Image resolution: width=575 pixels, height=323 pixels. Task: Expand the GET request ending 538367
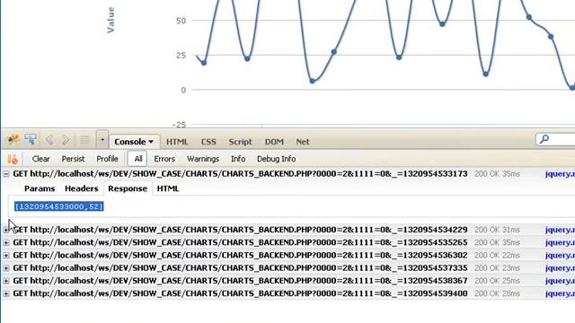[x=6, y=281]
